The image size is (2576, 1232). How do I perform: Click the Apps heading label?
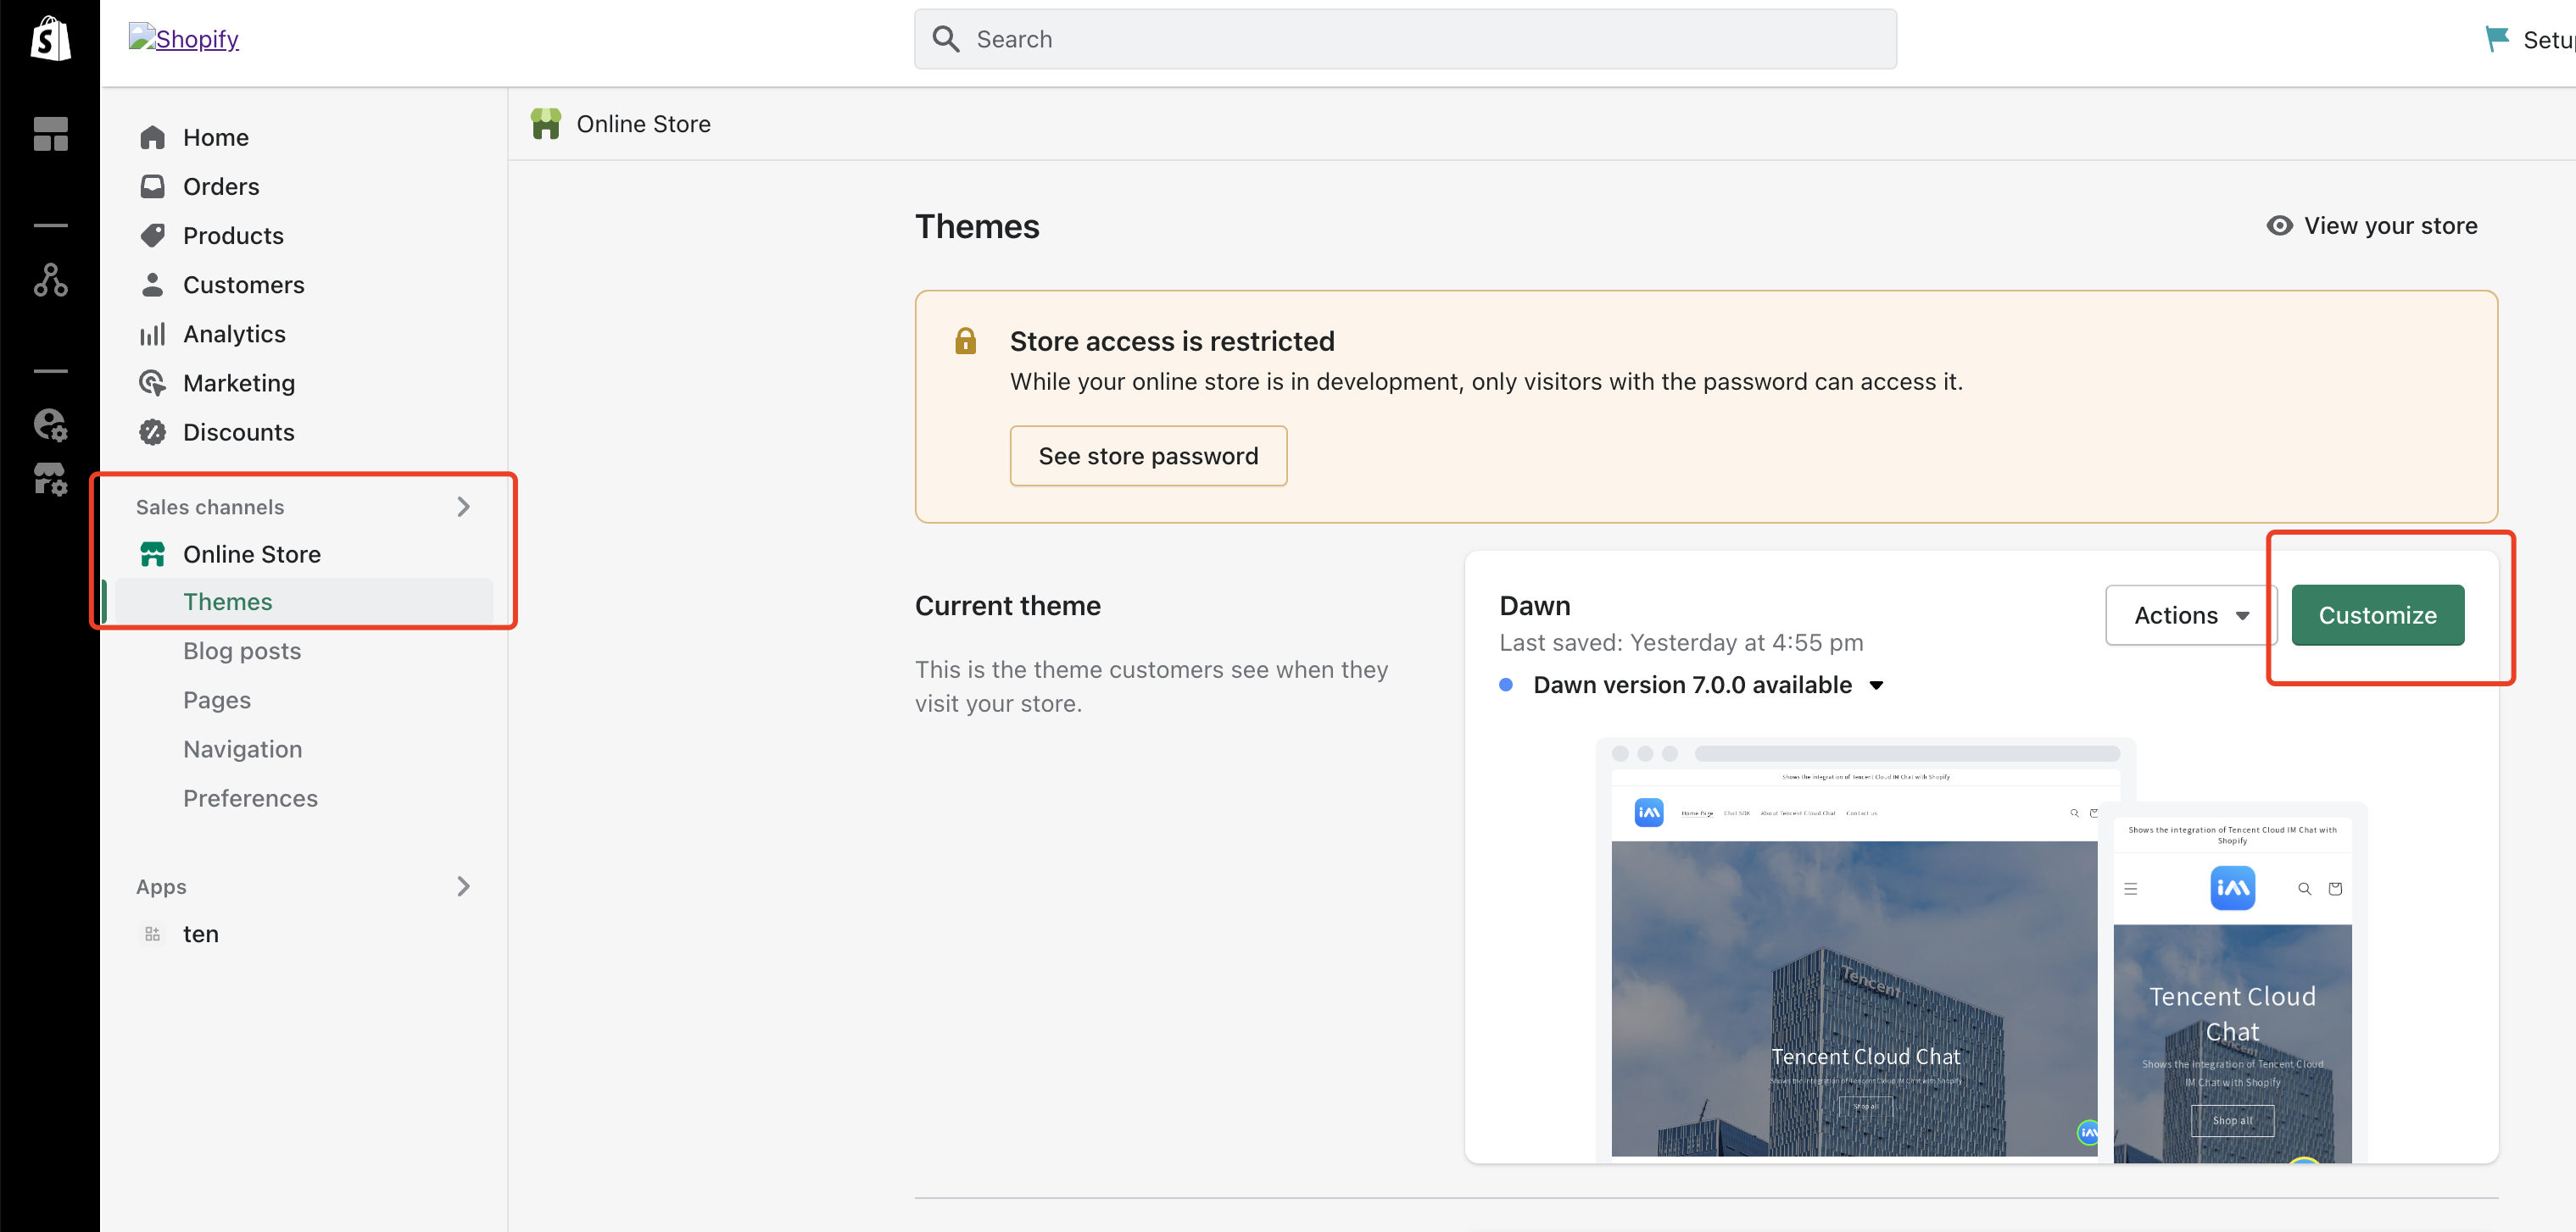point(161,886)
